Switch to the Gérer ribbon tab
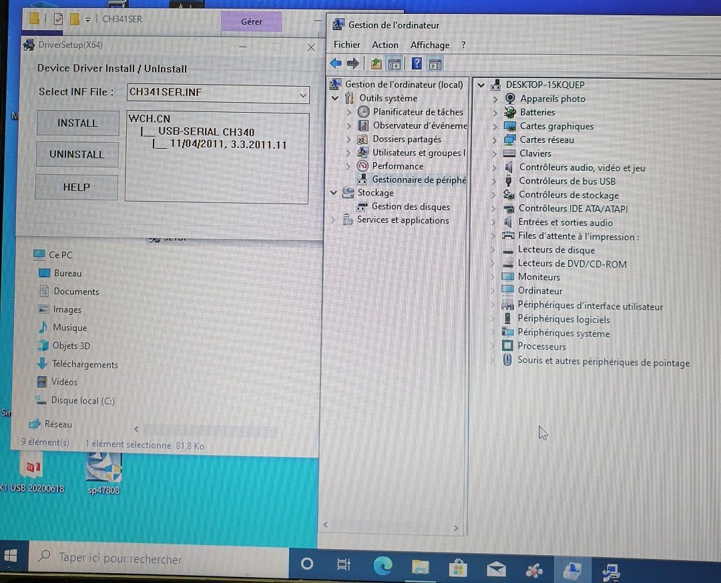 pos(252,21)
